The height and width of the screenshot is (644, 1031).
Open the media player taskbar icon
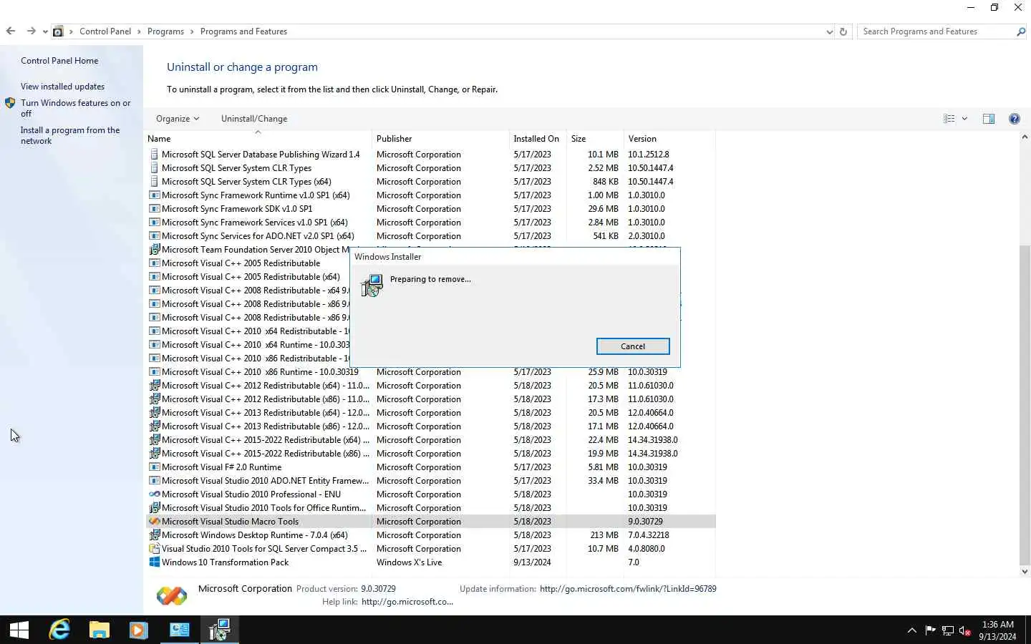click(x=138, y=630)
